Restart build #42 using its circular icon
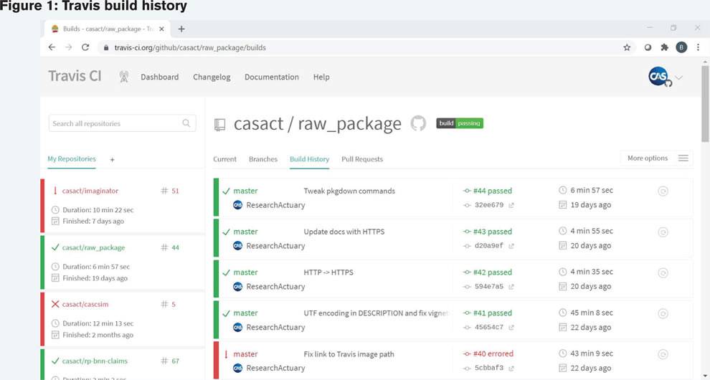 pyautogui.click(x=663, y=272)
